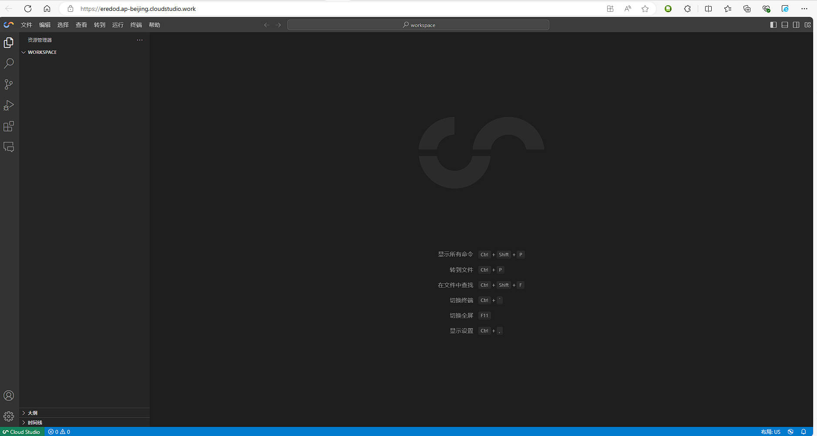The height and width of the screenshot is (436, 817).
Task: Collapse the WORKSPACE folder section
Action: (84, 52)
